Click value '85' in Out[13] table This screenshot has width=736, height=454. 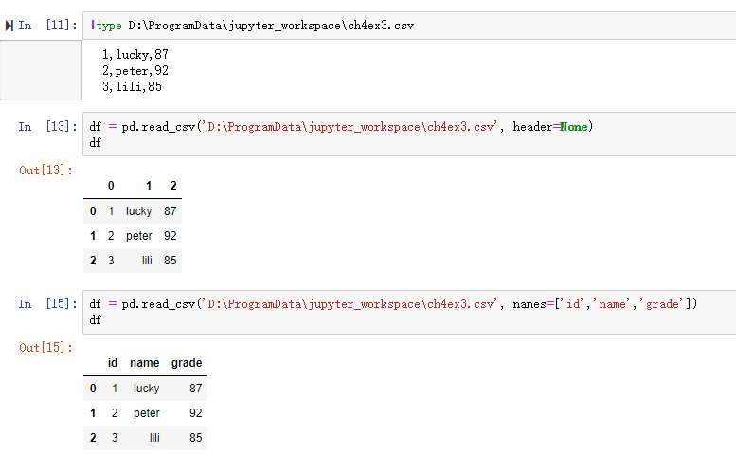(170, 261)
